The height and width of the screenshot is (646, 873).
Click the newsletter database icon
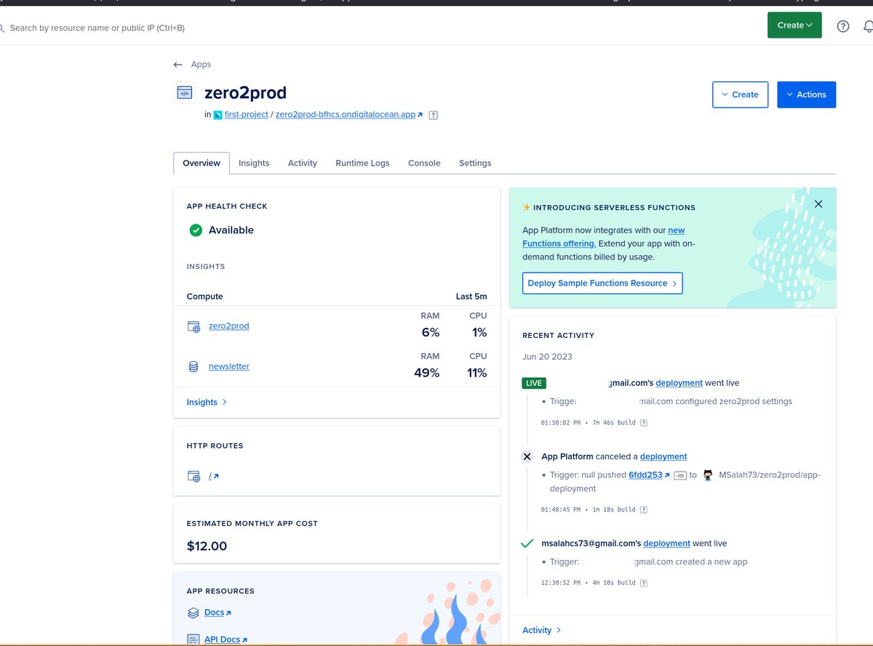[x=194, y=367]
